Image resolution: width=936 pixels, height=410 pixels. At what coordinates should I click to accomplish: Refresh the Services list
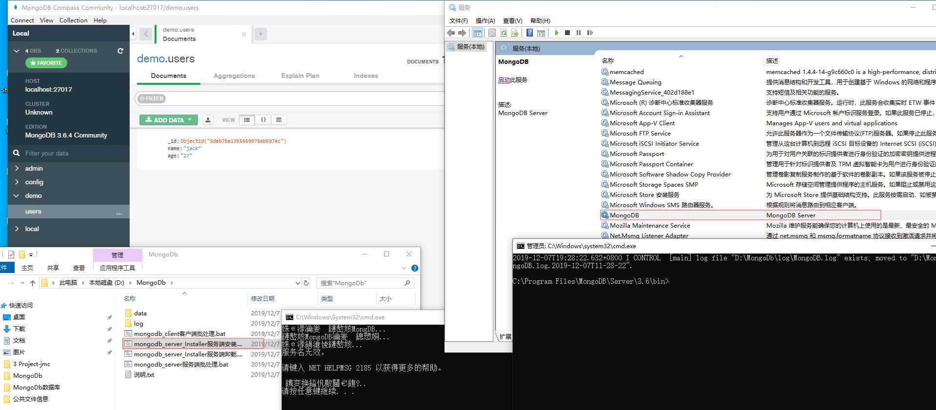coord(504,33)
